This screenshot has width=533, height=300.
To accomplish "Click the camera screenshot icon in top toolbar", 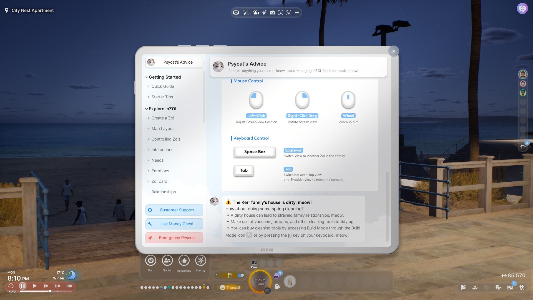I will [272, 12].
